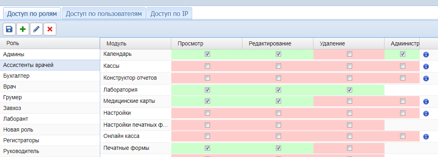Image resolution: width=438 pixels, height=157 pixels.
Task: Uncheck Просмотр for Календарь
Action: pyautogui.click(x=207, y=54)
